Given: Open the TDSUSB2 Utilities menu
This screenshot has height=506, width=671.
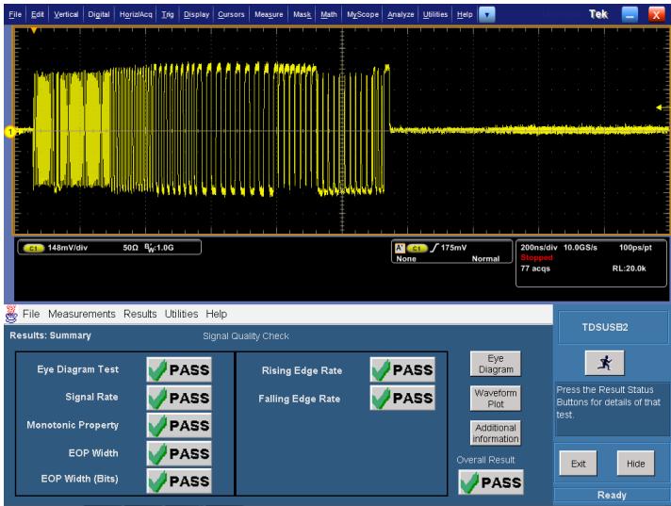Looking at the screenshot, I should pos(182,314).
